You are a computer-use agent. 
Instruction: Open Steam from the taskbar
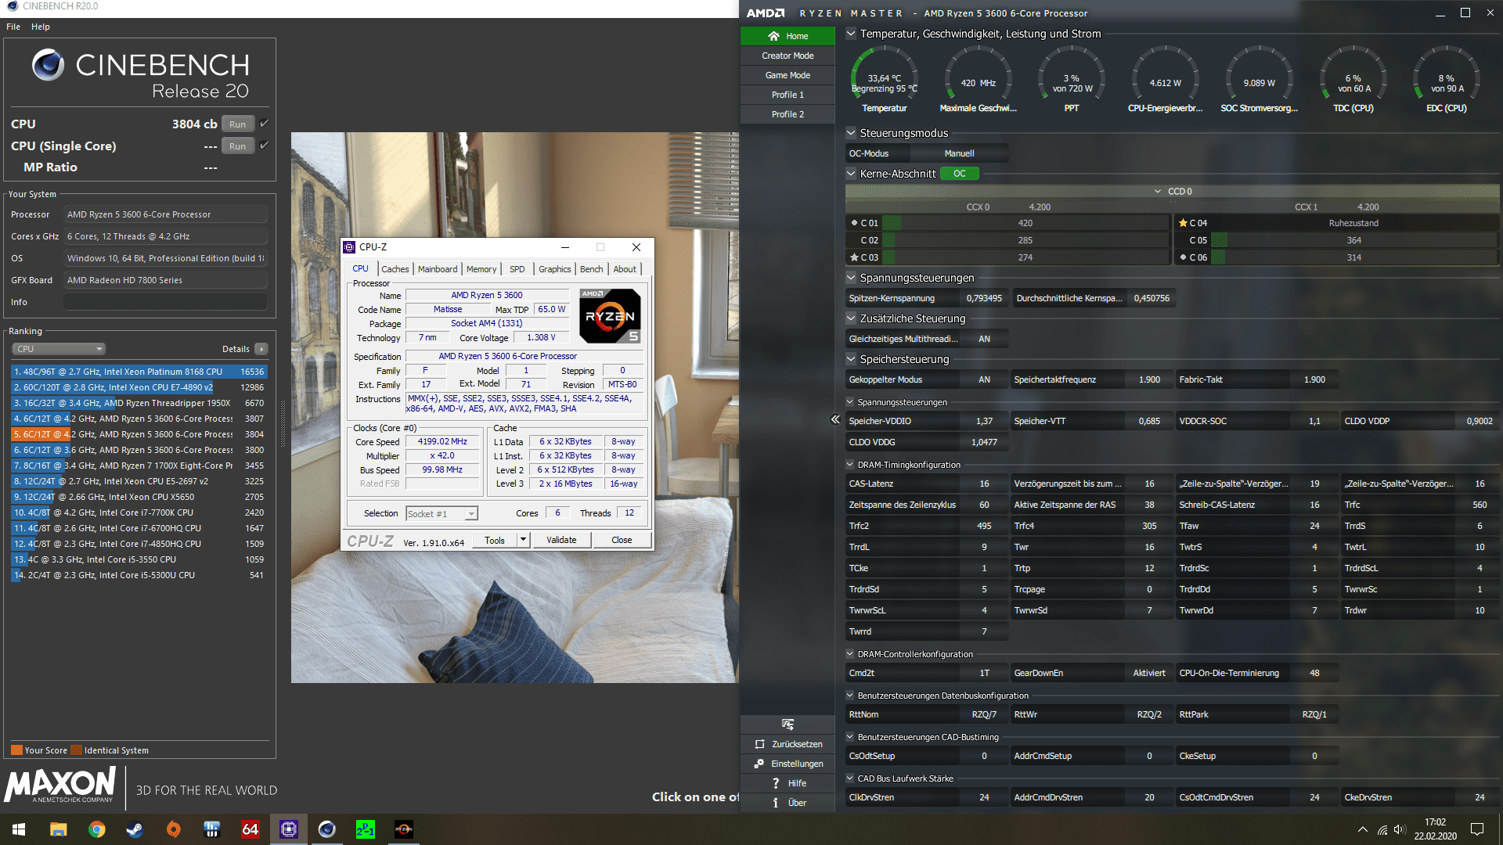[x=135, y=829]
